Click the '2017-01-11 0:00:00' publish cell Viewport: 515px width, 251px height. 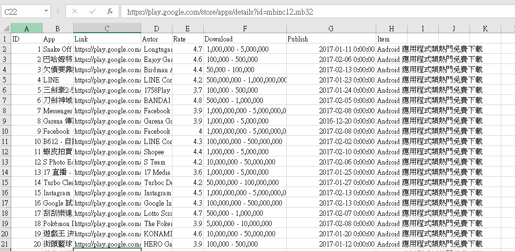[331, 49]
